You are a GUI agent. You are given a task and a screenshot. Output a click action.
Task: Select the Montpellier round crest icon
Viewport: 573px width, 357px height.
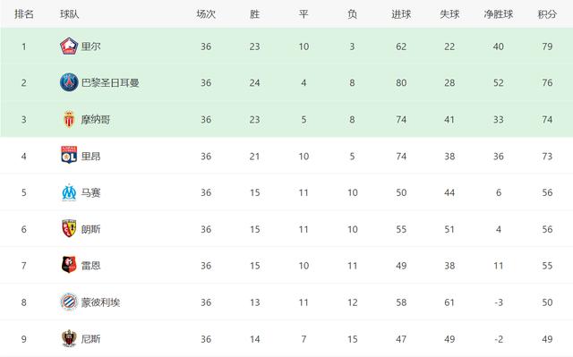pos(69,302)
